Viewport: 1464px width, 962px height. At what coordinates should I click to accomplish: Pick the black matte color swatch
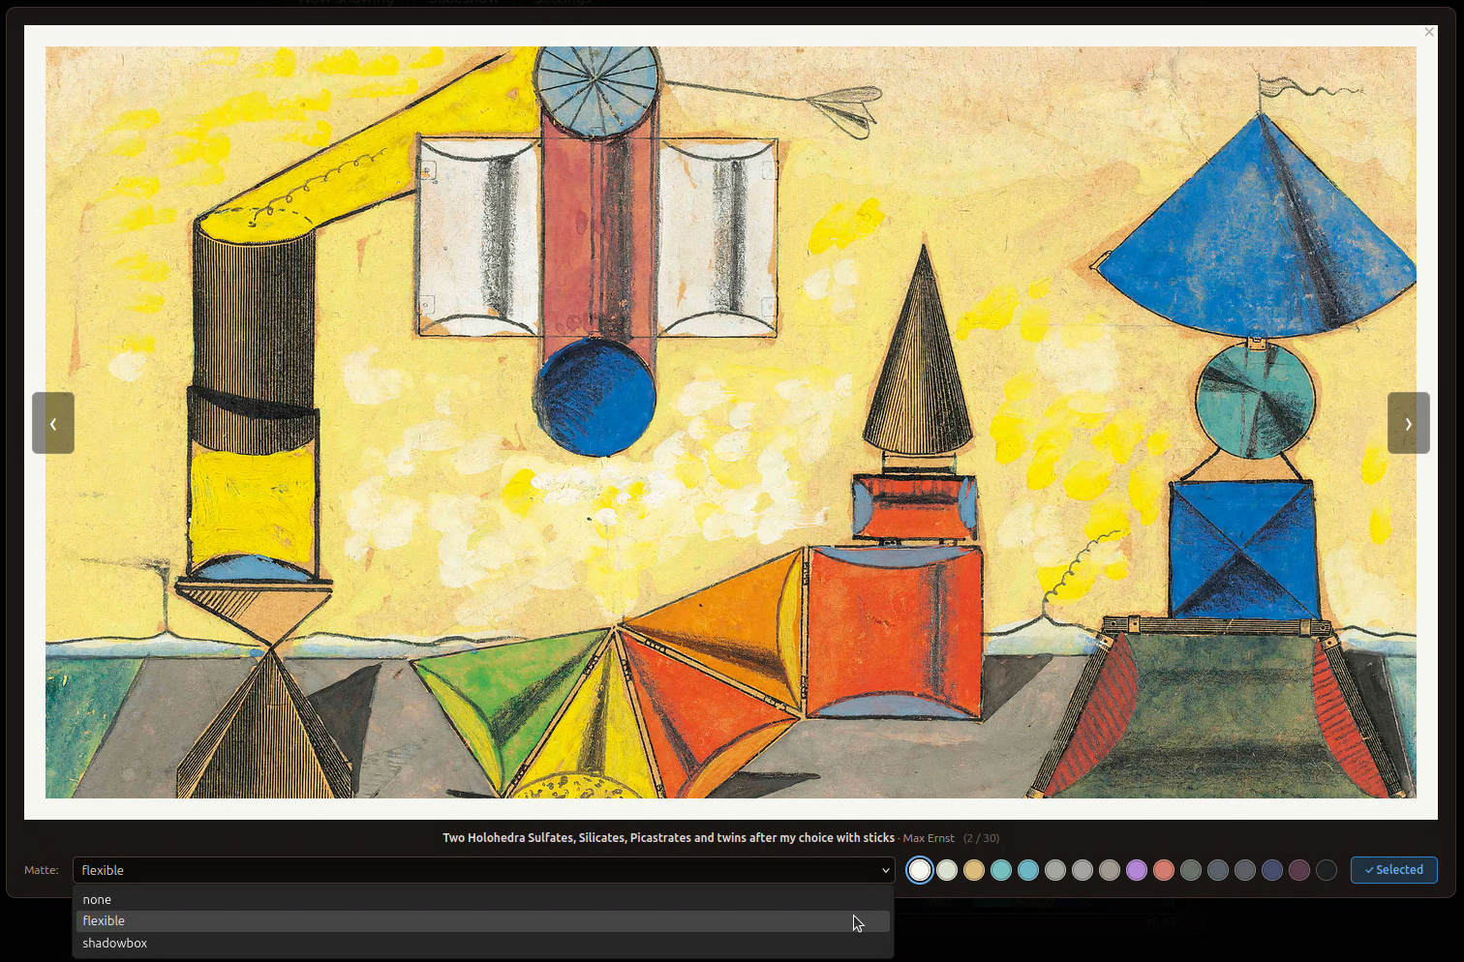pyautogui.click(x=1327, y=870)
